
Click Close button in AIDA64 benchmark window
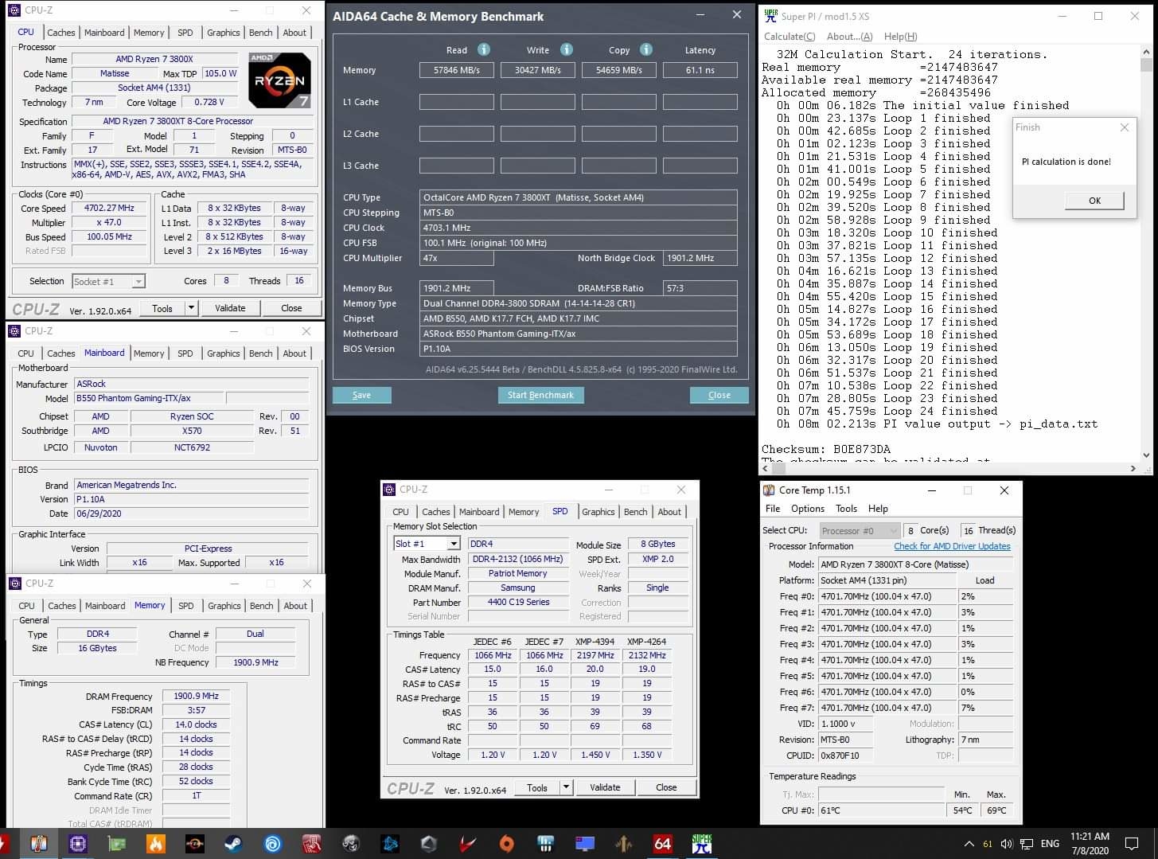719,395
